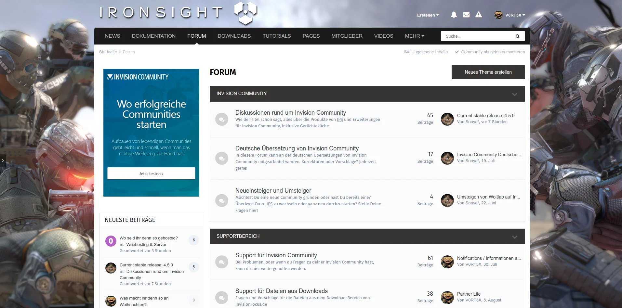The image size is (622, 308).
Task: Switch to the Tutorials tab
Action: click(276, 36)
